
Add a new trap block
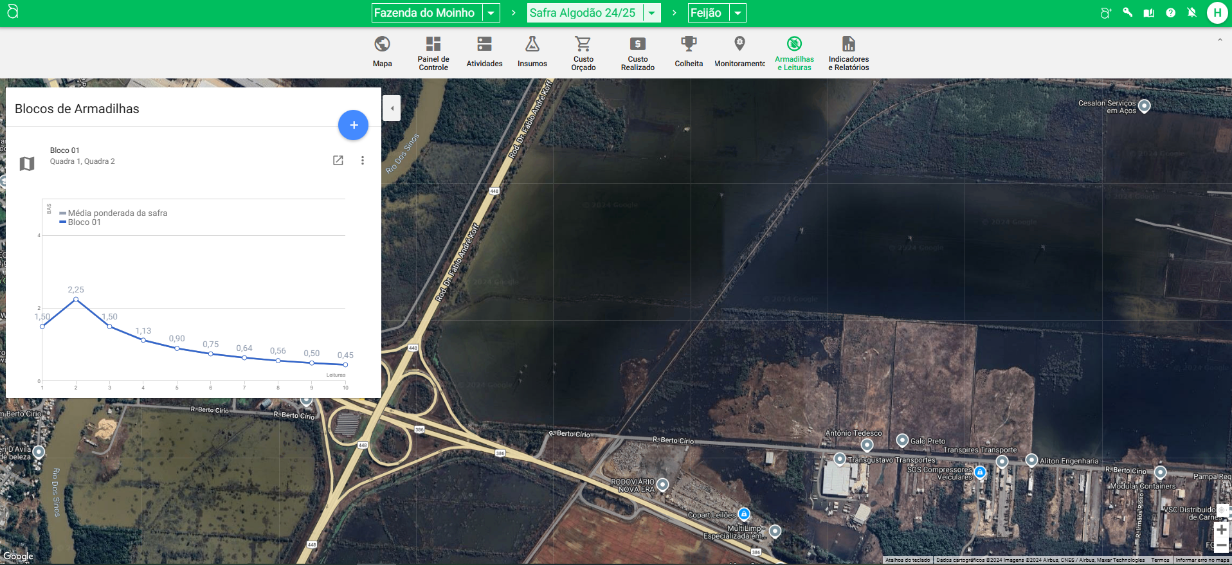(353, 125)
